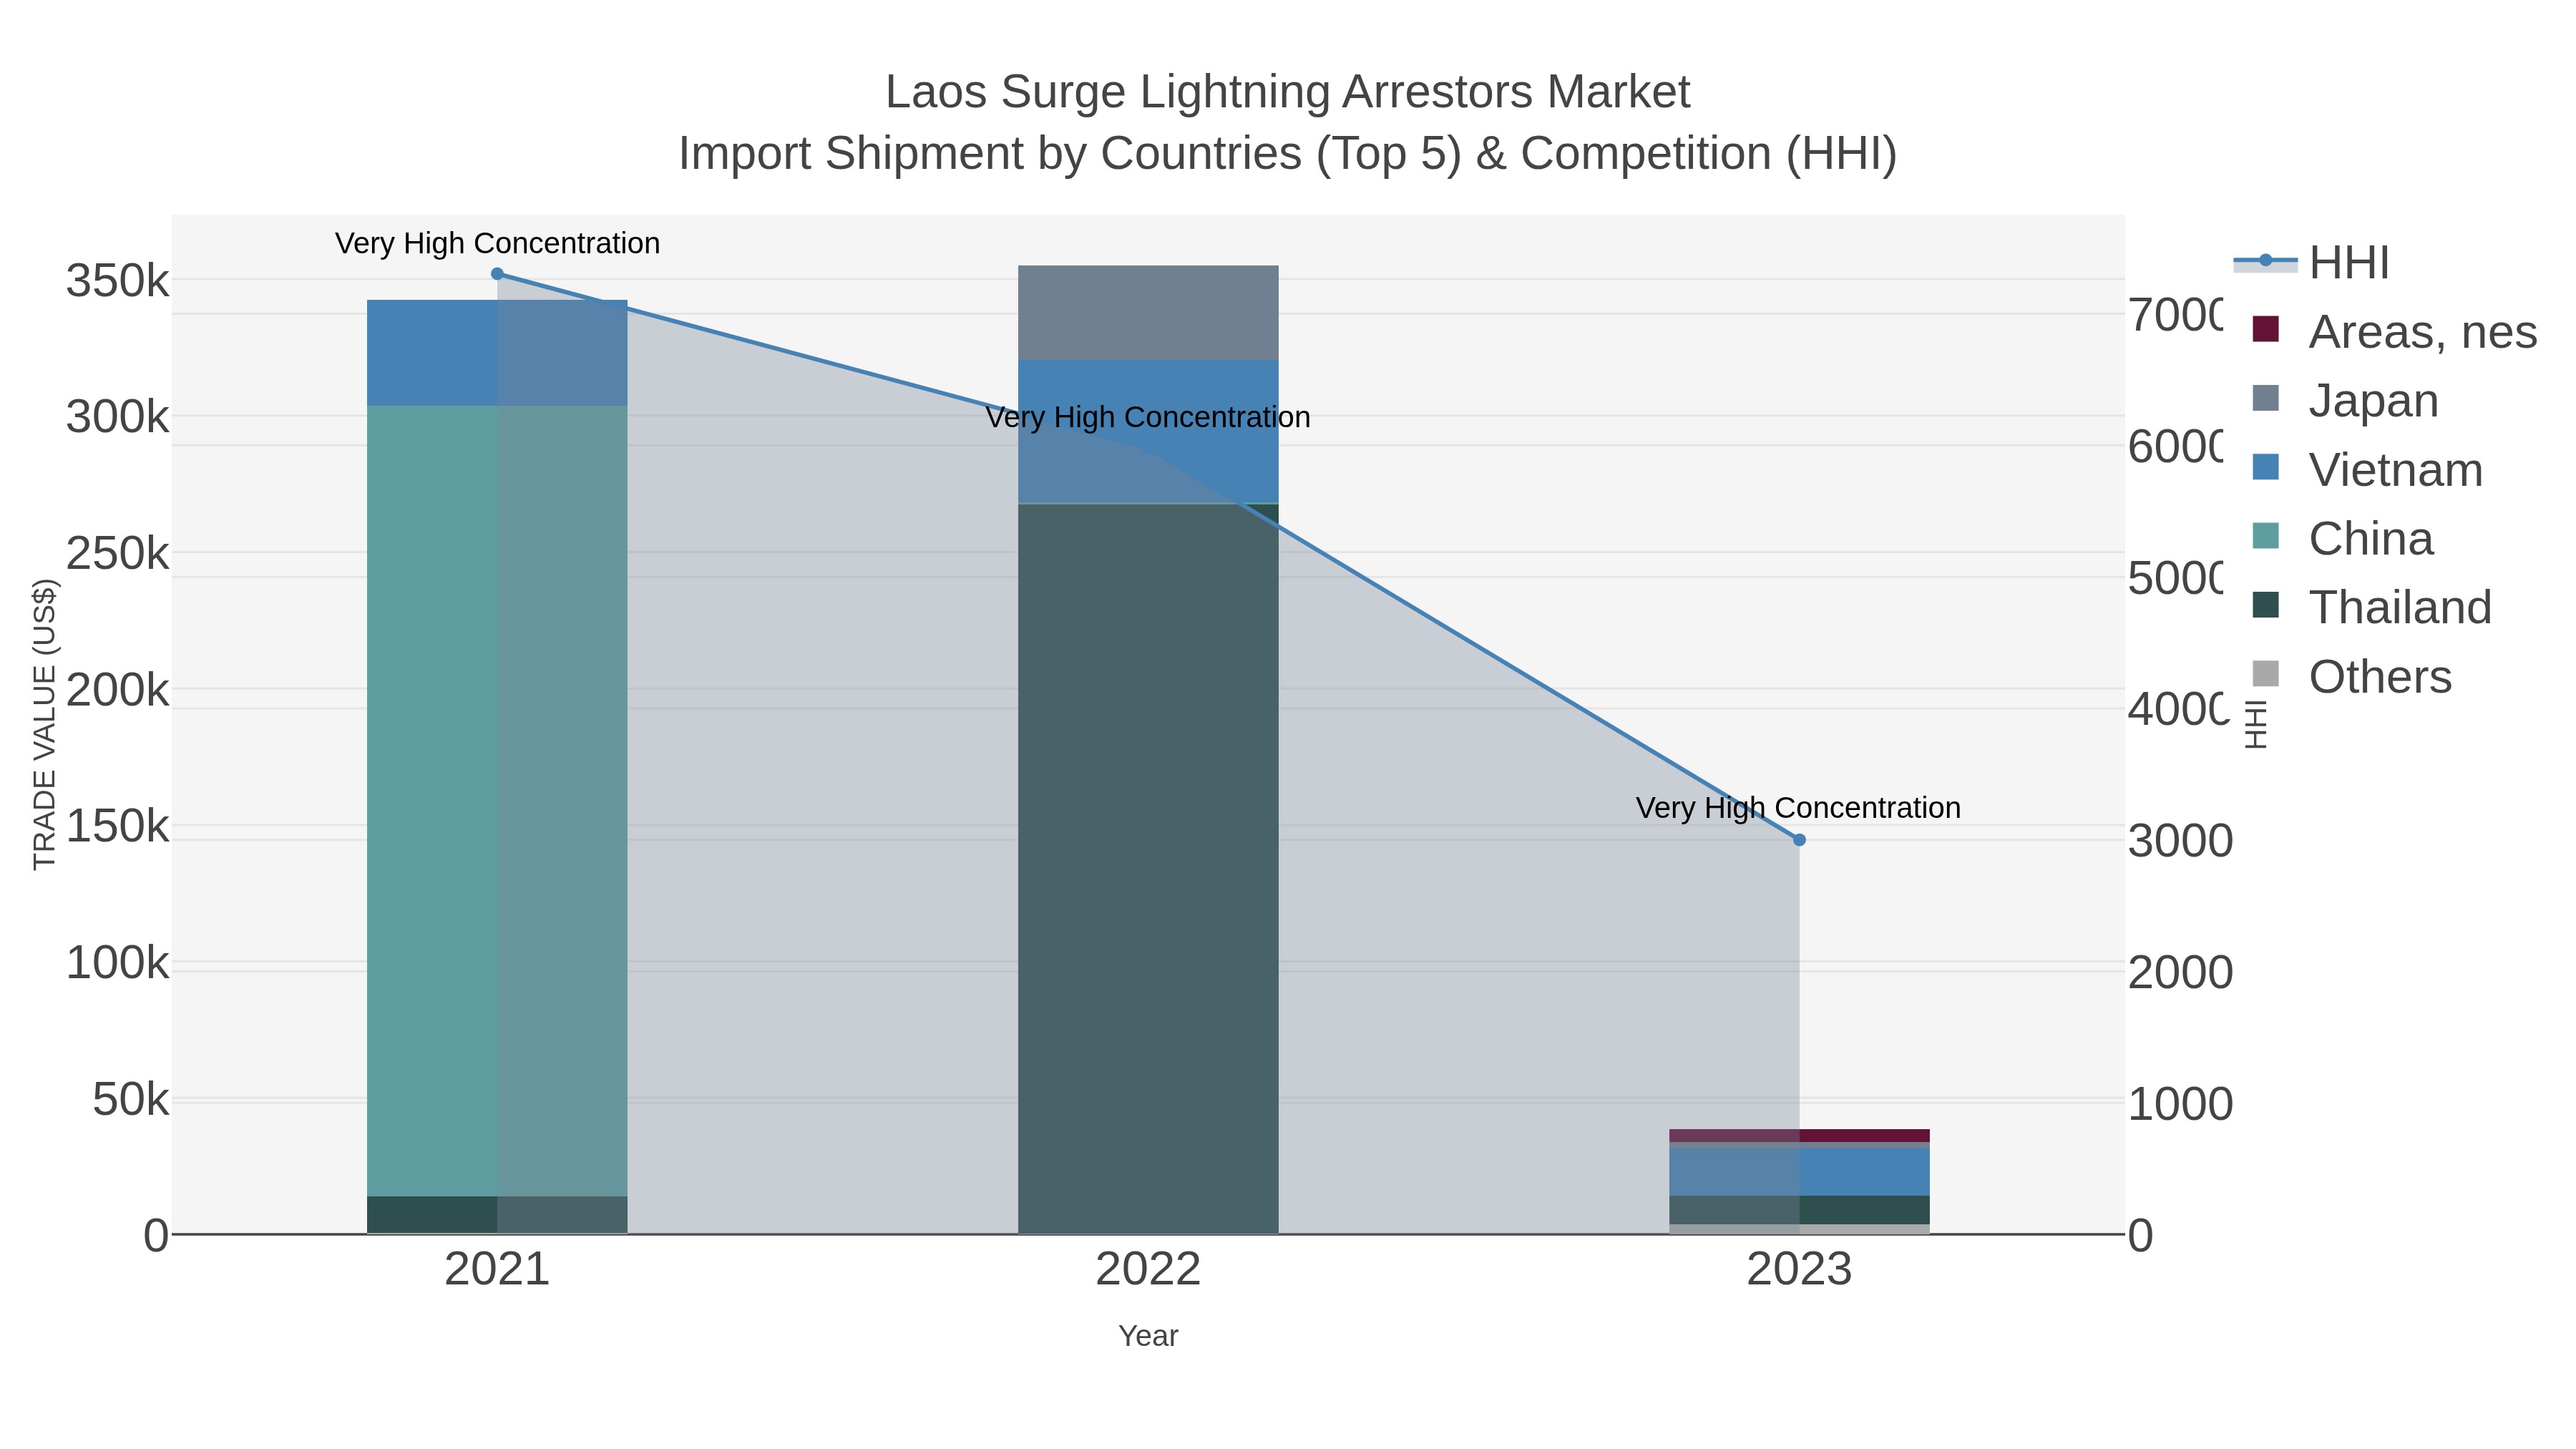Click the 2021 x-axis label
Screen dimensions: 2576x1449
pyautogui.click(x=497, y=1270)
